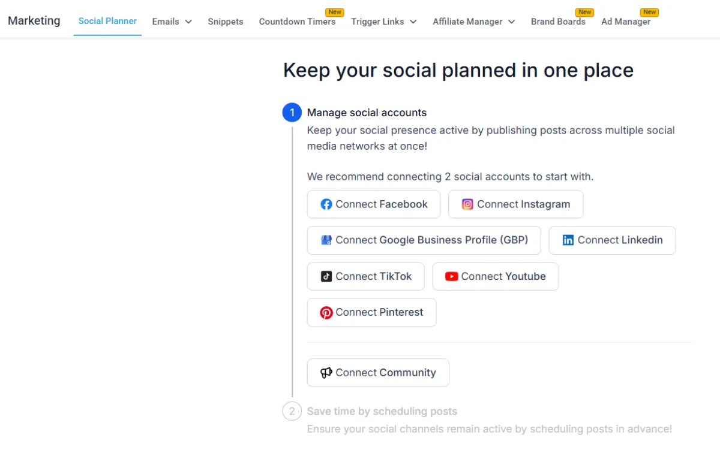The image size is (720, 453).
Task: Click 'We recommend connecting 2 social accounts' text
Action: 450,177
